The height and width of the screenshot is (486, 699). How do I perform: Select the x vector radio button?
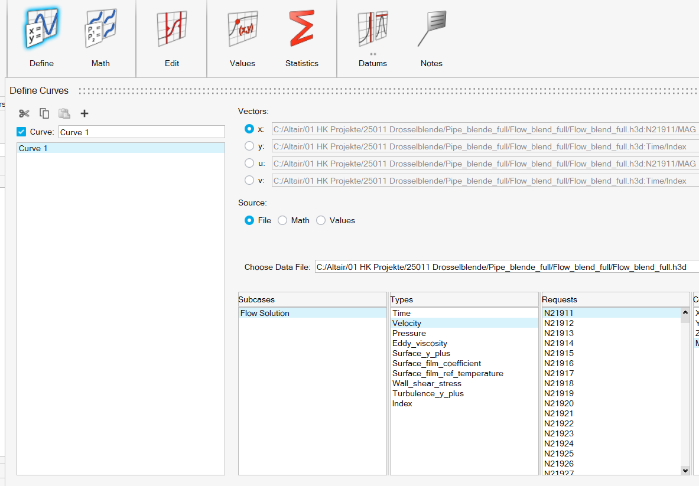pyautogui.click(x=249, y=129)
